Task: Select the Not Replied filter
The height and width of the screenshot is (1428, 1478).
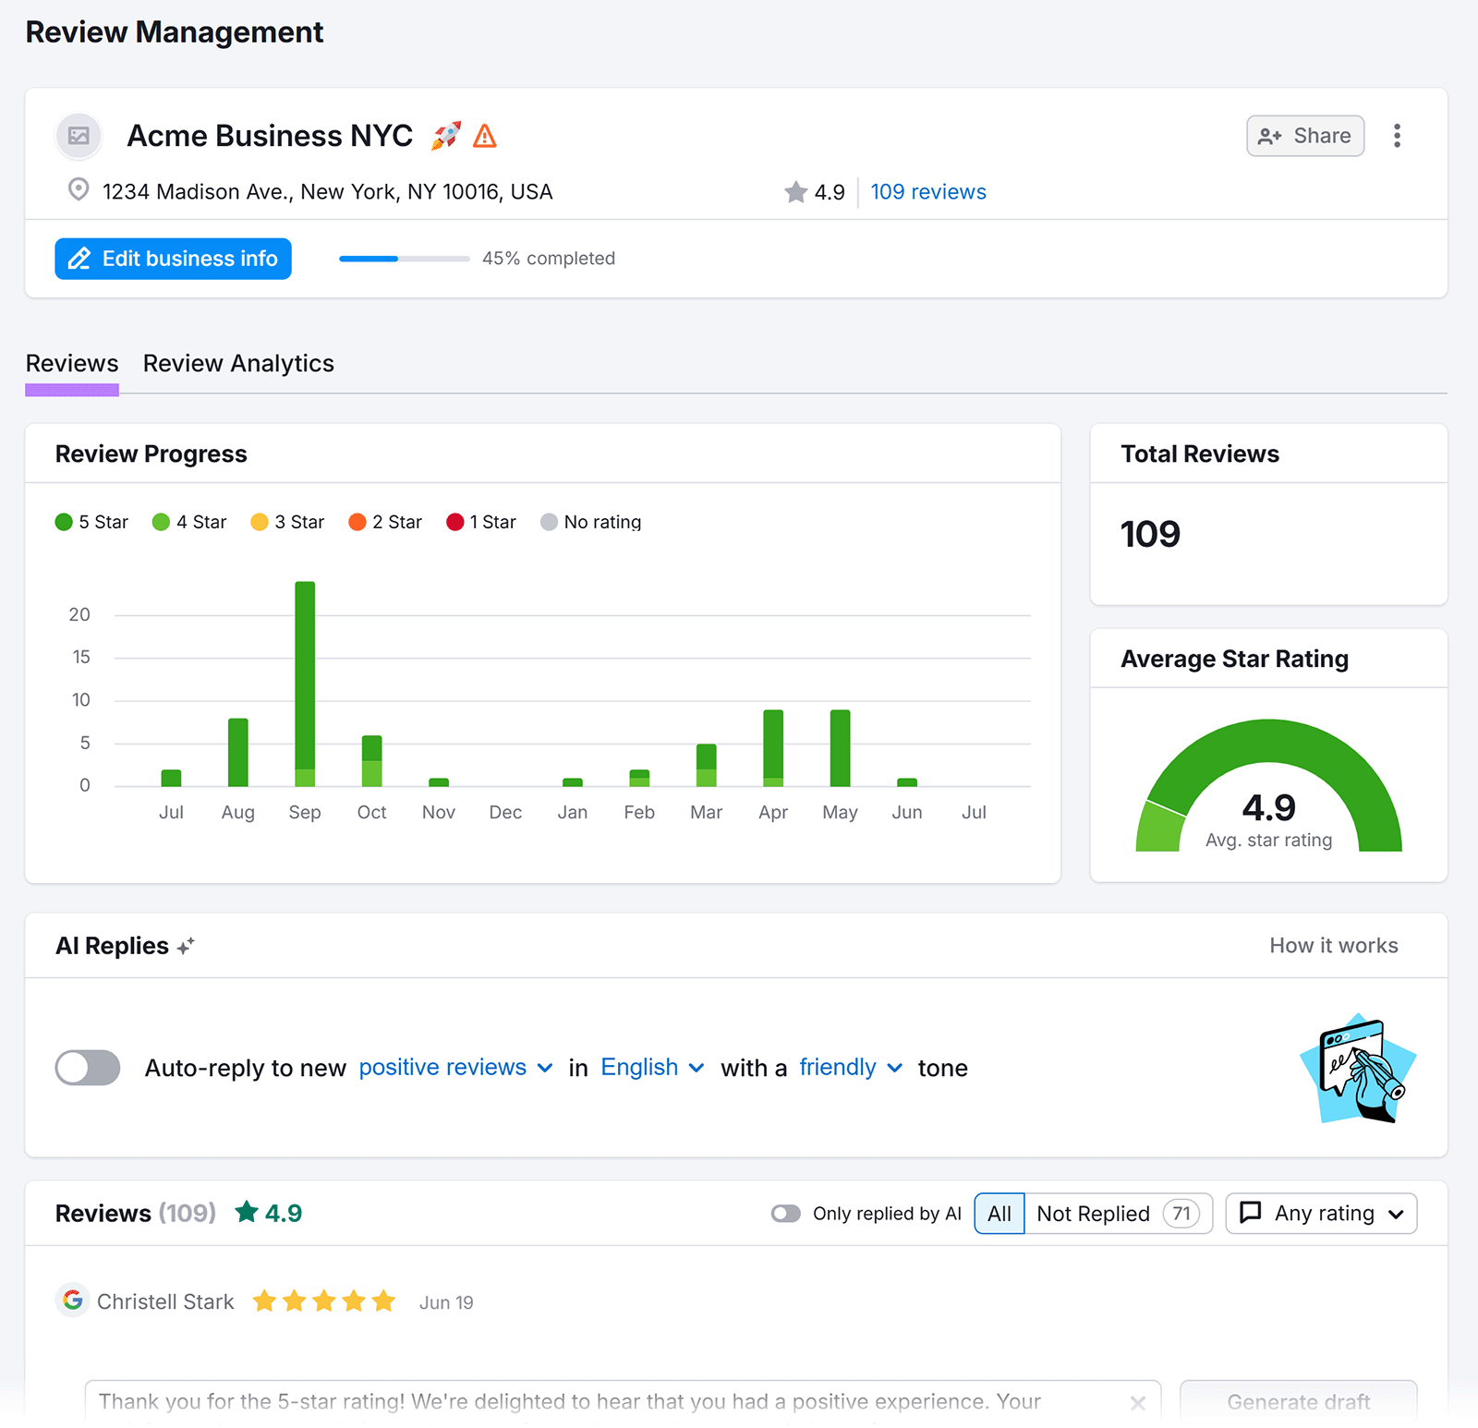Action: (1093, 1213)
